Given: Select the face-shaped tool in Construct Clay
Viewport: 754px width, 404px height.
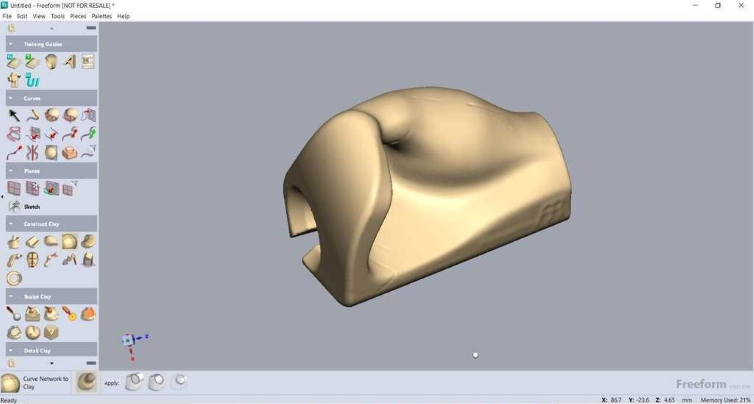Looking at the screenshot, I should pyautogui.click(x=32, y=260).
